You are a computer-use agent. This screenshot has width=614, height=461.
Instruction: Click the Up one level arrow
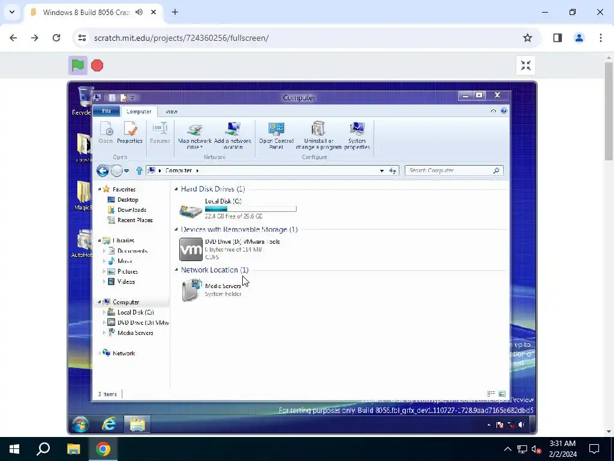tap(139, 170)
